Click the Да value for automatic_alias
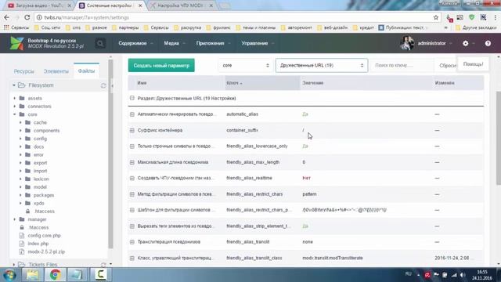Screen dimensions: 501x282 [x=305, y=114]
